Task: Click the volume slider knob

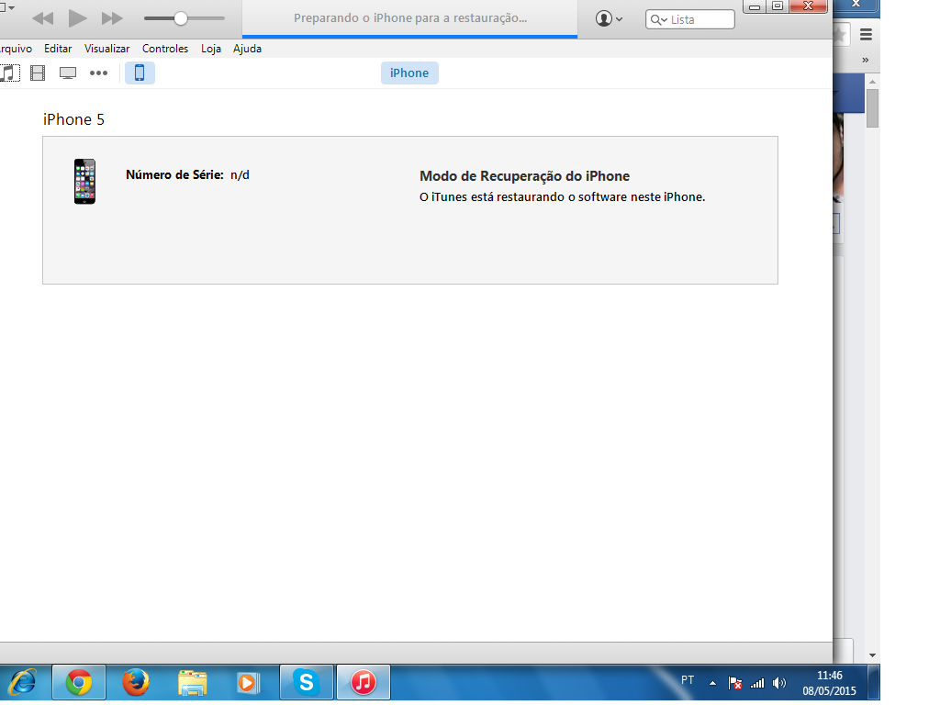Action: pos(181,18)
